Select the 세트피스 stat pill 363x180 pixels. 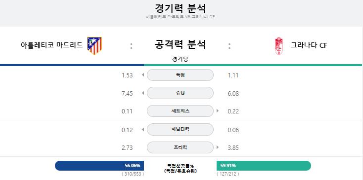coord(180,111)
